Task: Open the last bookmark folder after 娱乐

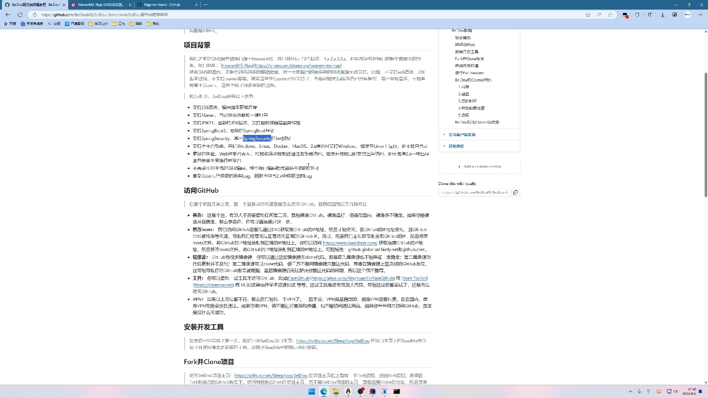Action: tap(153, 24)
